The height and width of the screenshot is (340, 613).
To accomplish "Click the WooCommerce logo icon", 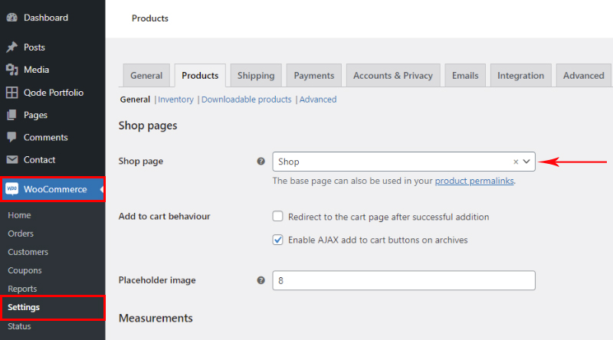I will coord(12,189).
